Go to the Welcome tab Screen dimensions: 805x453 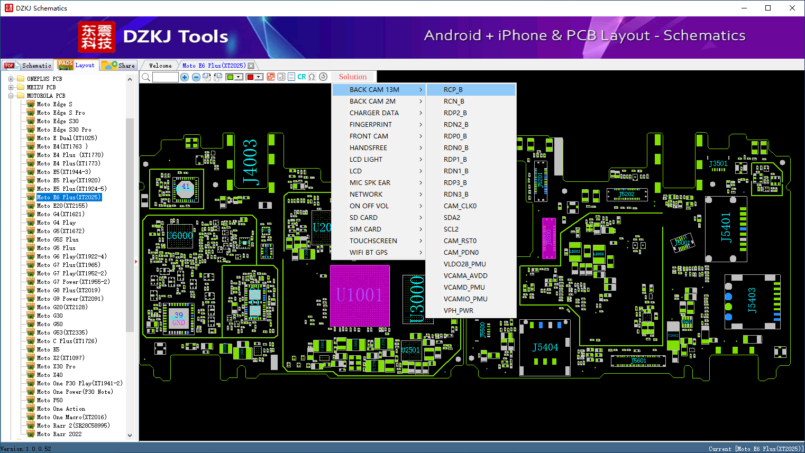click(x=160, y=66)
